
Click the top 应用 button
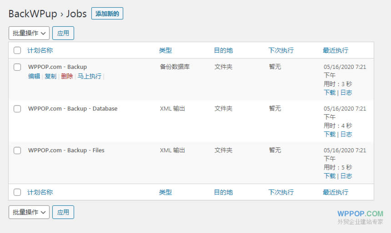click(63, 33)
